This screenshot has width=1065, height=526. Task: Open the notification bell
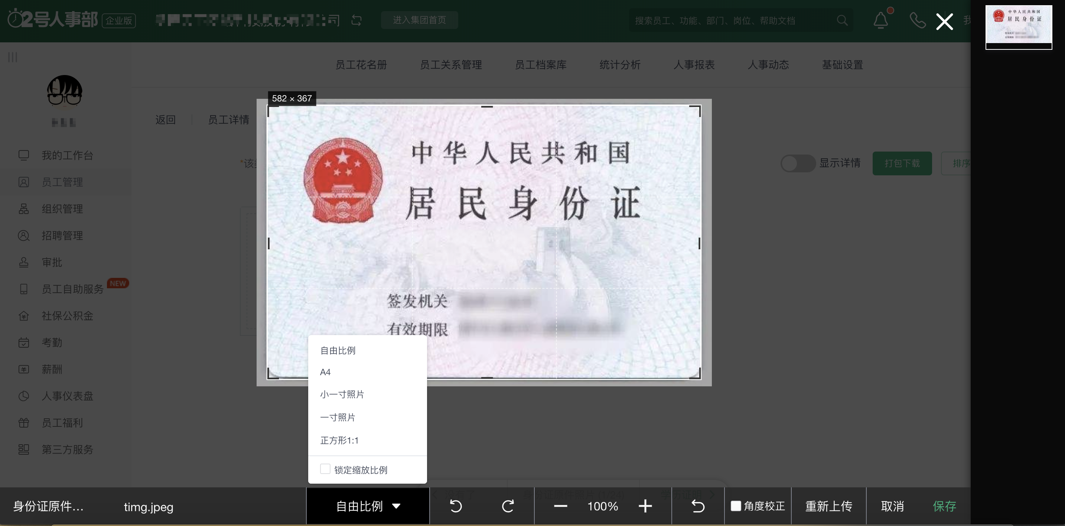pyautogui.click(x=880, y=20)
